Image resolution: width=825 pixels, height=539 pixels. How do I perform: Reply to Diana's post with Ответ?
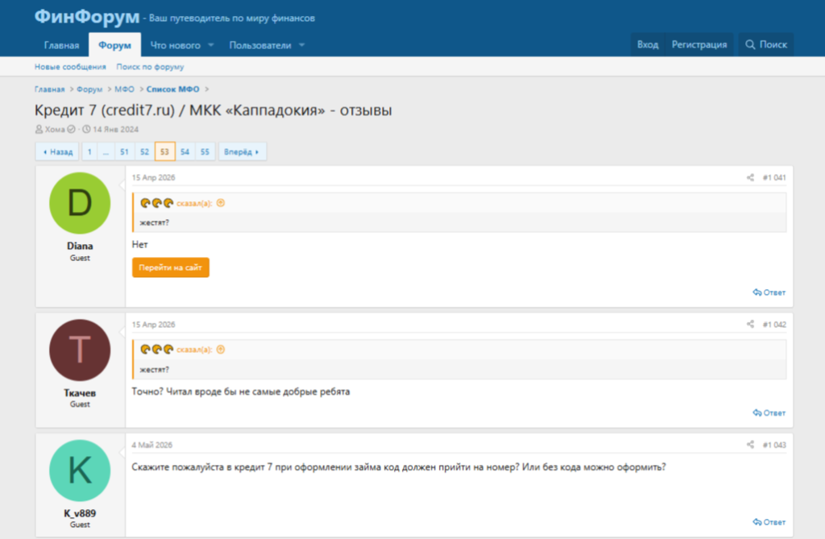[769, 292]
